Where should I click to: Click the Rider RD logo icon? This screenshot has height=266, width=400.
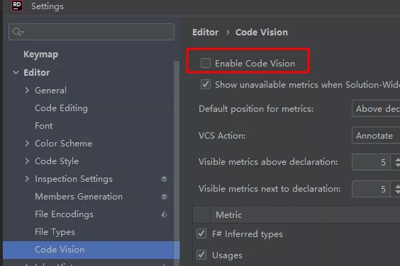point(17,6)
